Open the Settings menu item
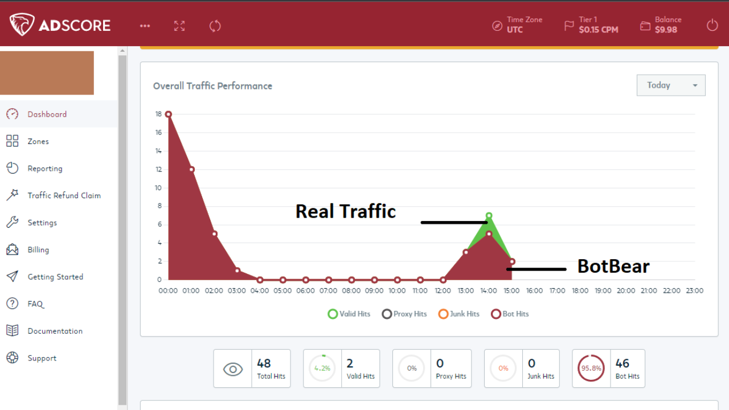 (59, 223)
